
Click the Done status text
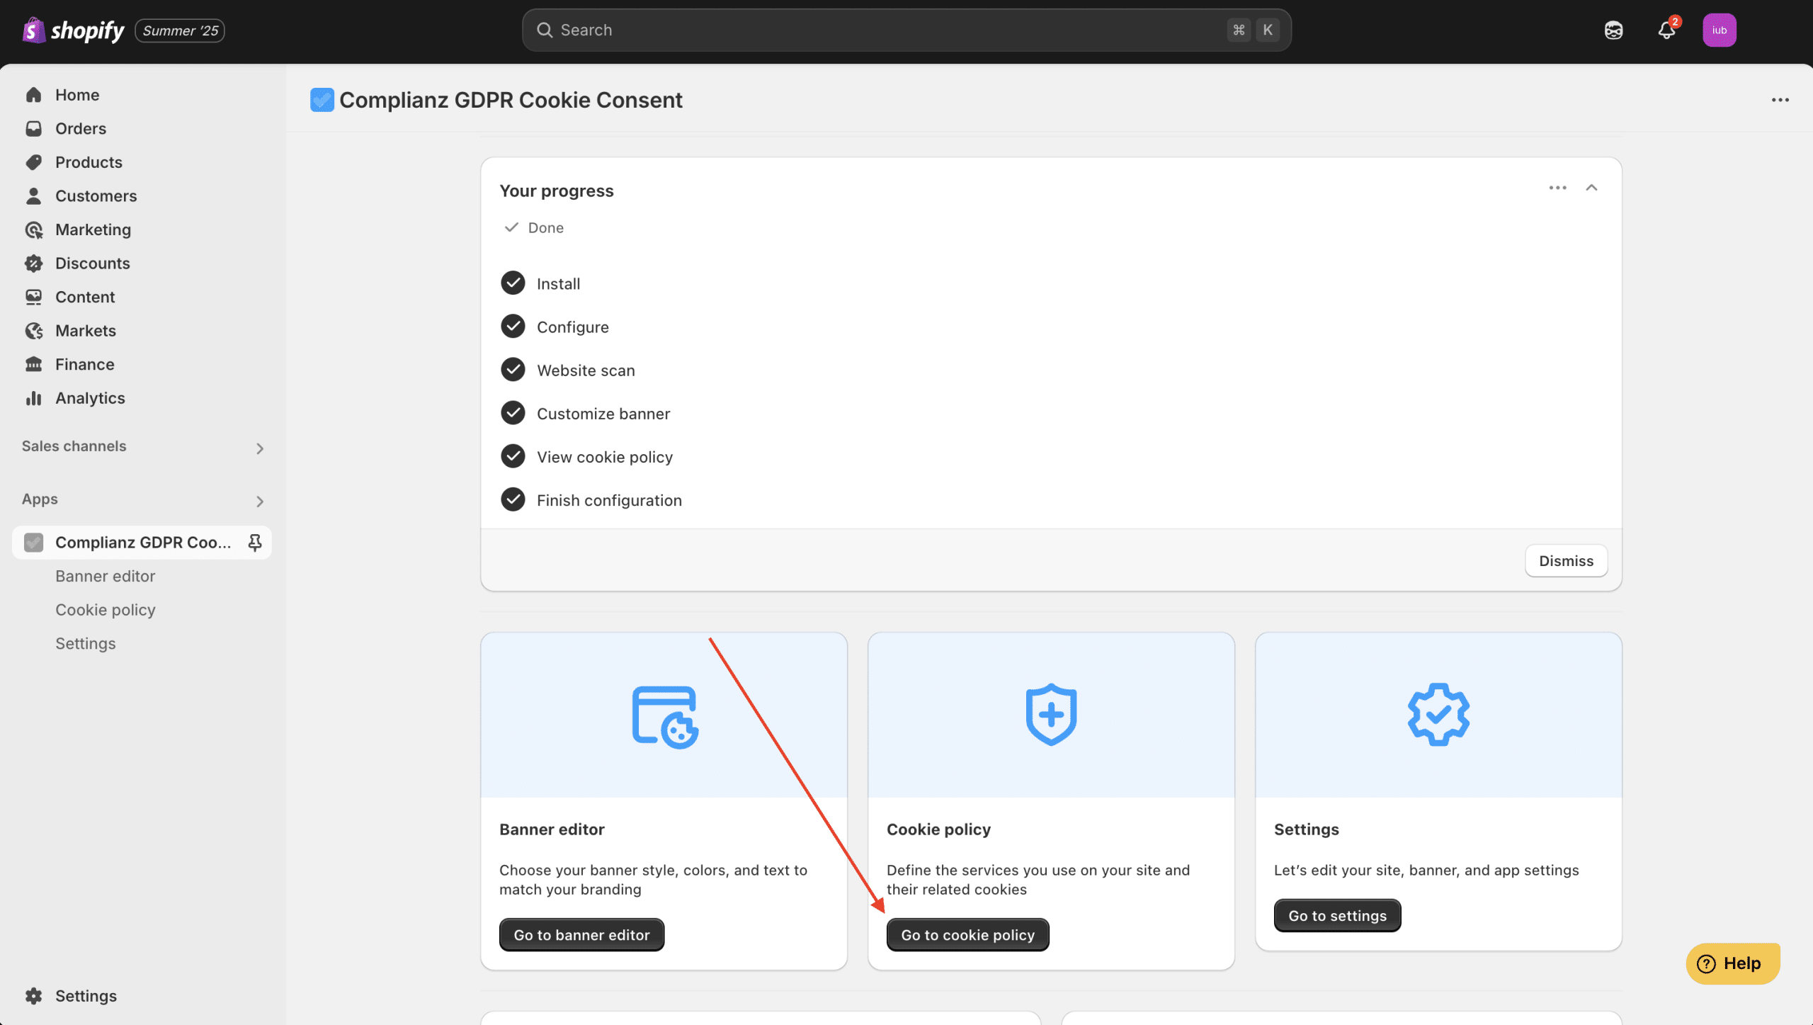click(545, 228)
